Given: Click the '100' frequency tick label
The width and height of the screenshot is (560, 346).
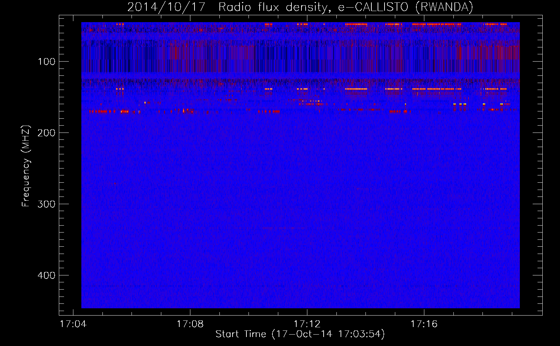Looking at the screenshot, I should tap(46, 62).
